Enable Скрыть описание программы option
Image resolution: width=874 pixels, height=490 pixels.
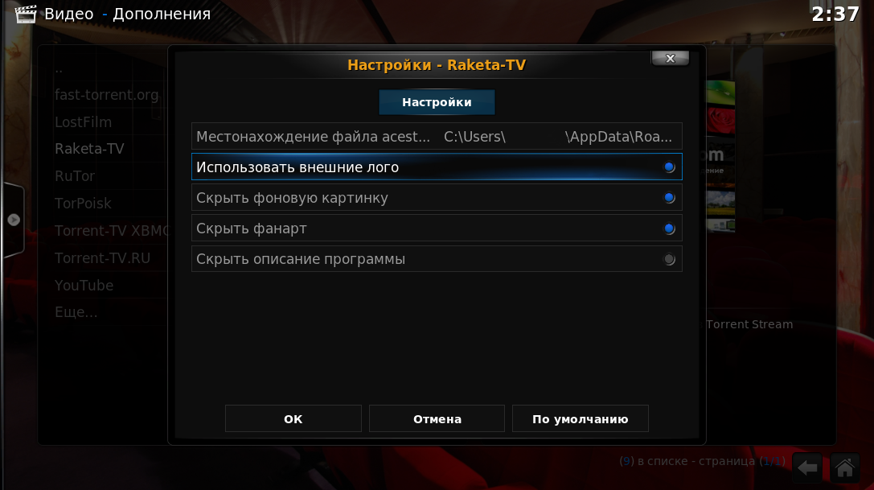click(x=437, y=259)
